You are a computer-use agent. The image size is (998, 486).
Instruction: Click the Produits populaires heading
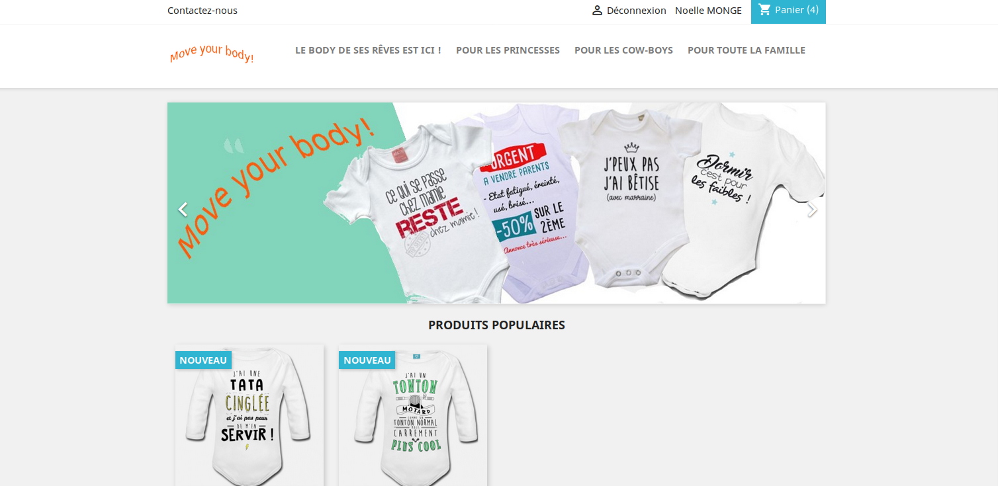496,325
